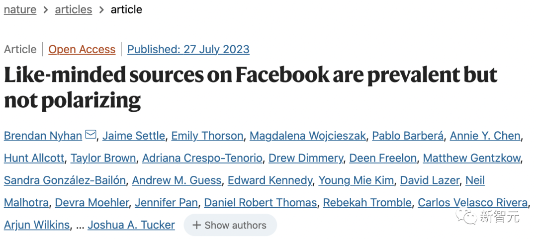Viewport: 537px width, 240px height.
Task: Expand the full list with Show authors
Action: (230, 225)
